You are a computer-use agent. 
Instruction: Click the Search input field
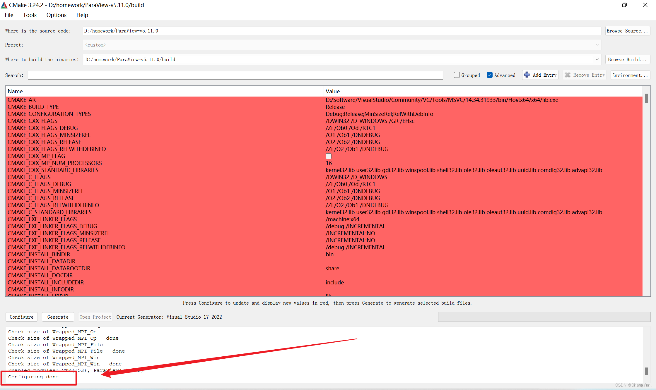click(x=235, y=75)
